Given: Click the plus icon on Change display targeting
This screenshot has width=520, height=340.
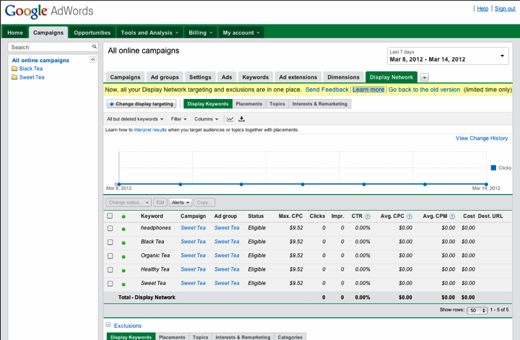Looking at the screenshot, I should (112, 104).
